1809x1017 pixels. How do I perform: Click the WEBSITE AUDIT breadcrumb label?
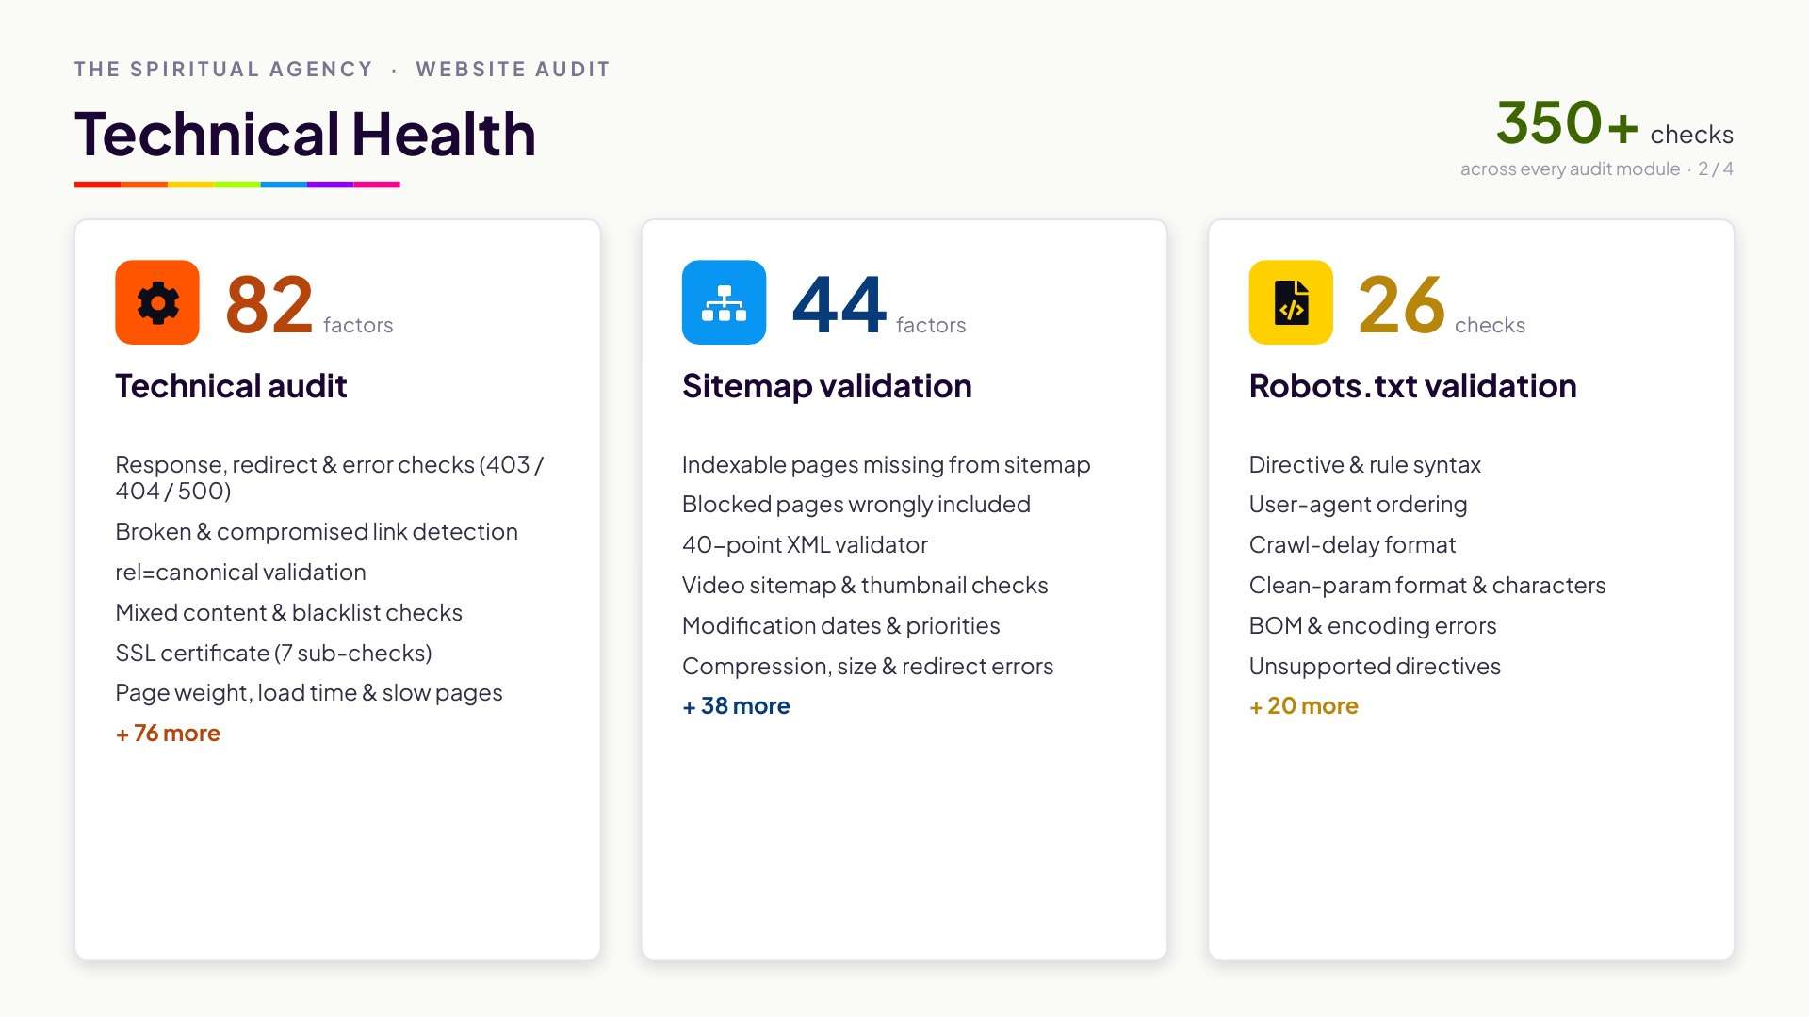513,70
